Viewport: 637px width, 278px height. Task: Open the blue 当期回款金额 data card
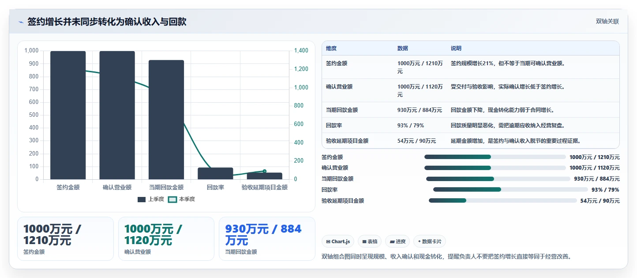coord(267,239)
